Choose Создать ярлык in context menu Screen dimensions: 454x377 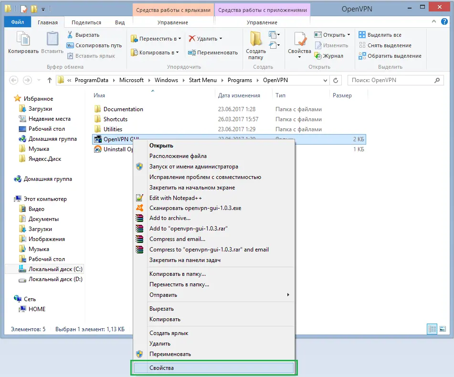[214, 333]
